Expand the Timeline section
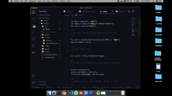 tap(42, 85)
